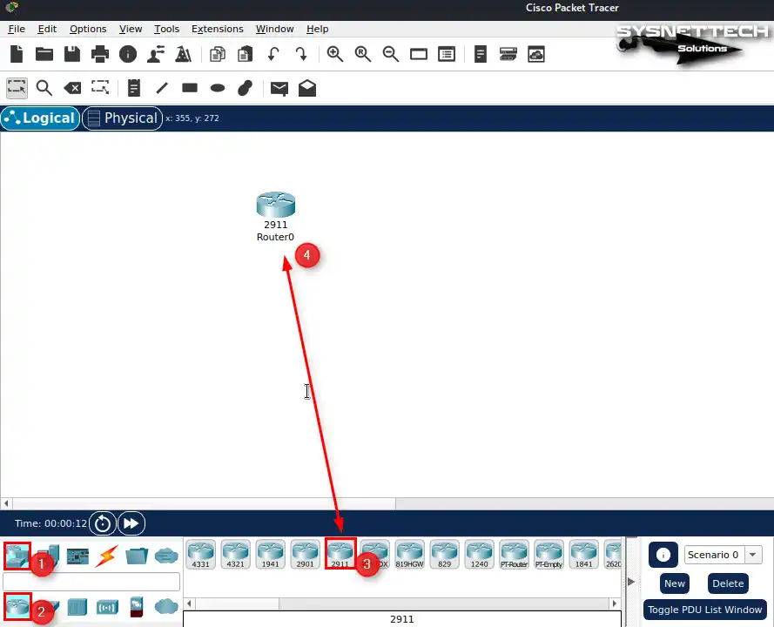Pick the 4321 router model
Viewport: 774px width, 627px height.
click(x=235, y=554)
